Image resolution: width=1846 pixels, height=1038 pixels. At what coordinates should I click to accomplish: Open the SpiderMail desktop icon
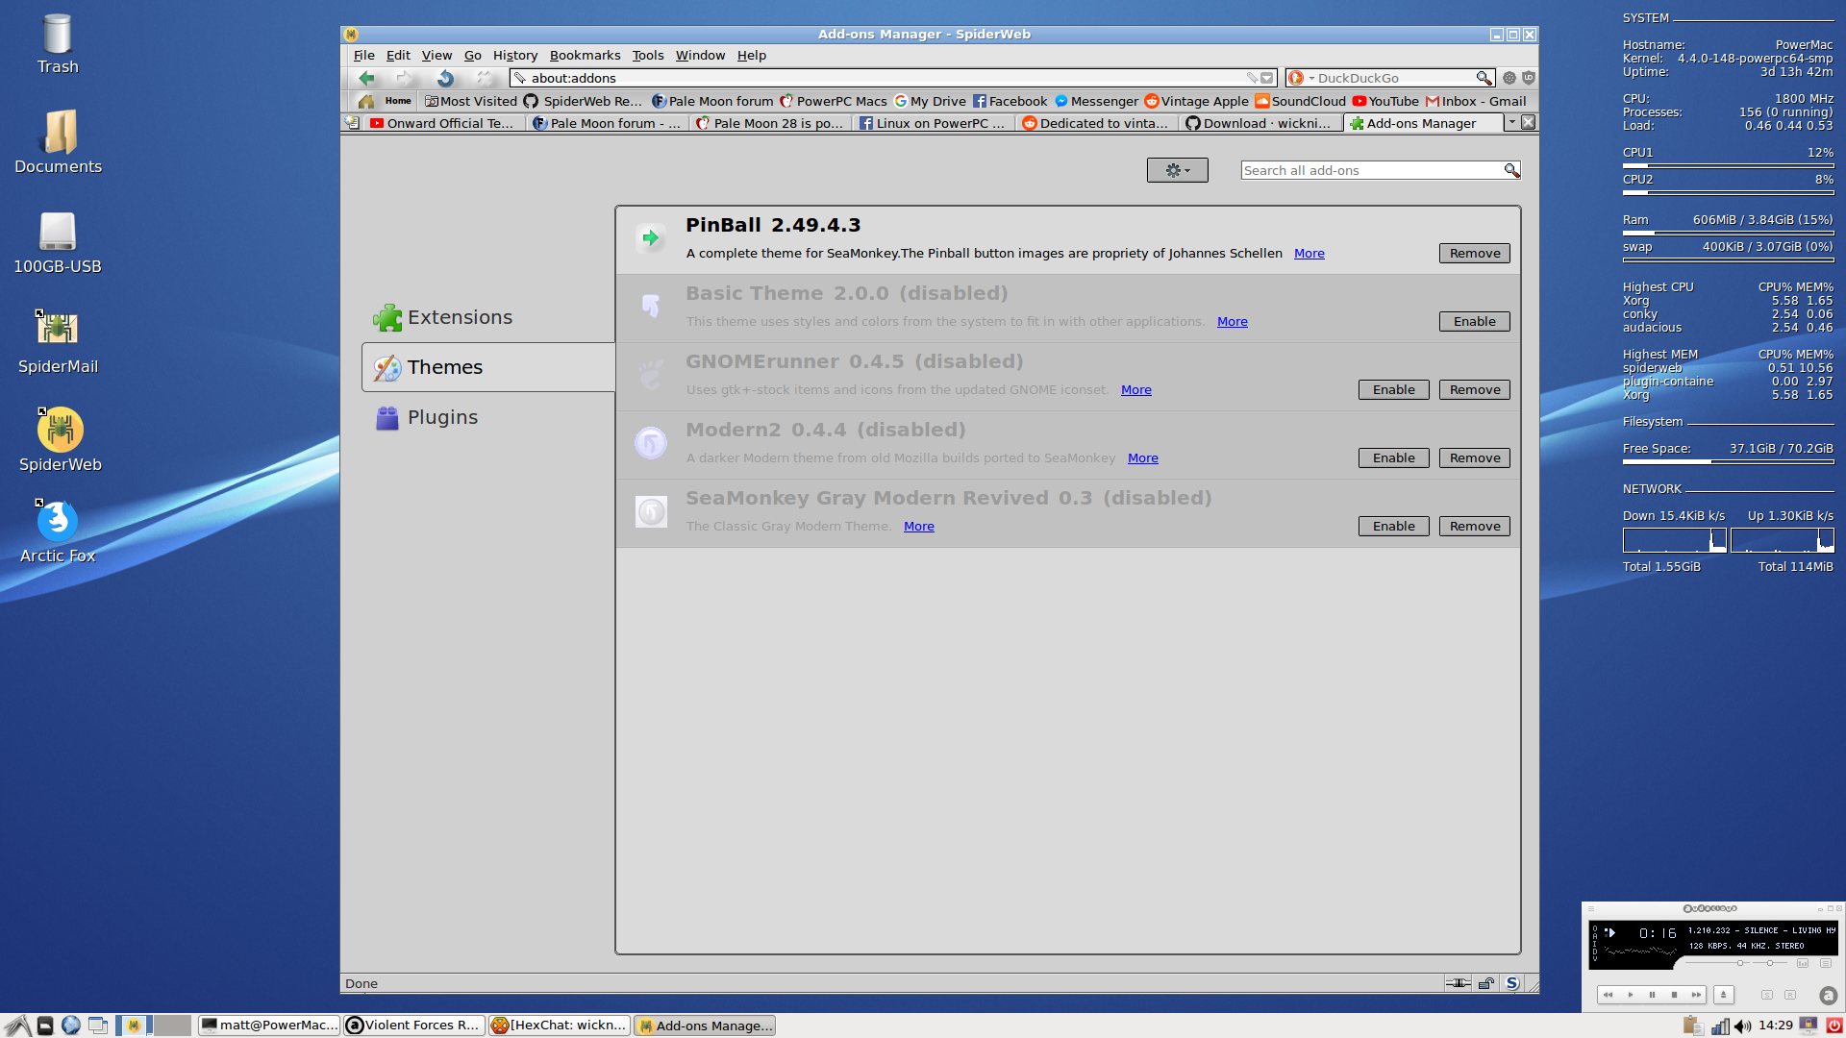click(x=58, y=330)
